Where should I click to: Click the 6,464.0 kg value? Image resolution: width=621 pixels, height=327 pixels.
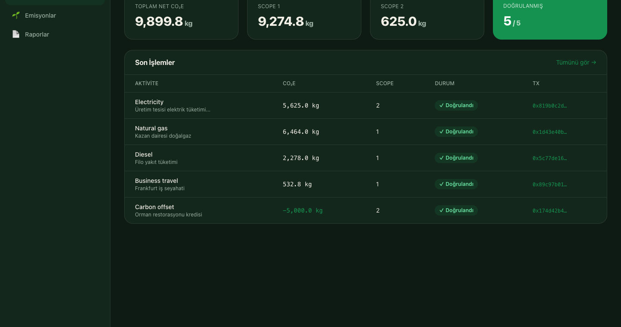click(301, 132)
